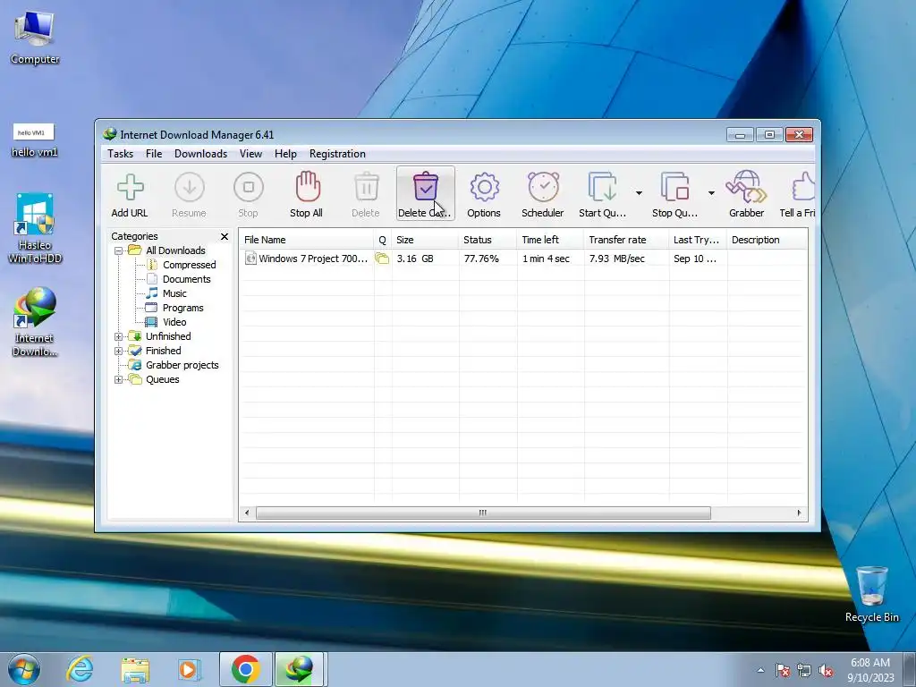Click the scrollbar left arrow

[x=247, y=513]
